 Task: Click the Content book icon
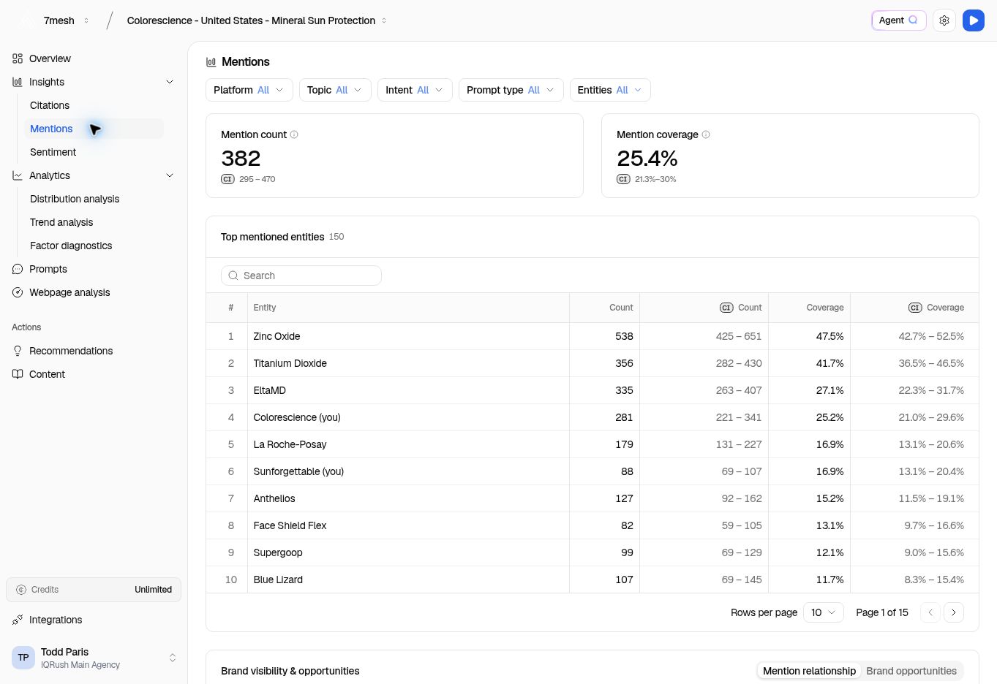pos(18,374)
